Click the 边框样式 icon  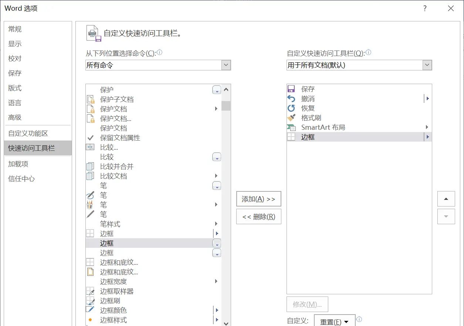(x=90, y=320)
